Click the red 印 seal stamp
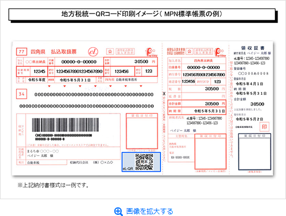This screenshot has width=286, height=216. pos(265,127)
